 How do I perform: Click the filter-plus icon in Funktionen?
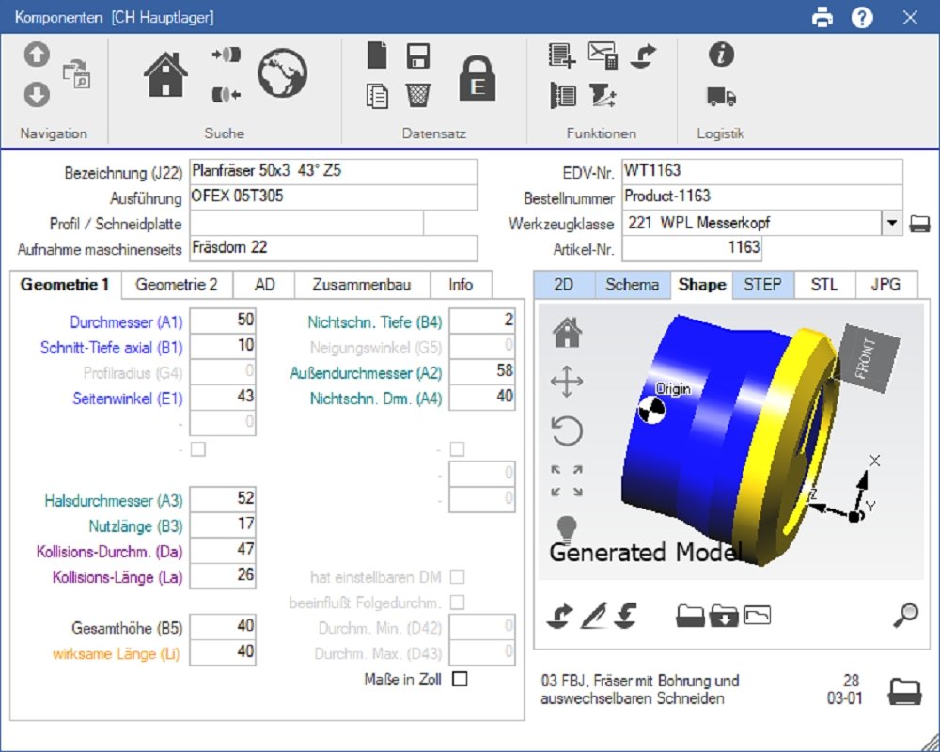603,95
